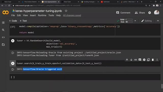Open new browser tab

[142, 2]
